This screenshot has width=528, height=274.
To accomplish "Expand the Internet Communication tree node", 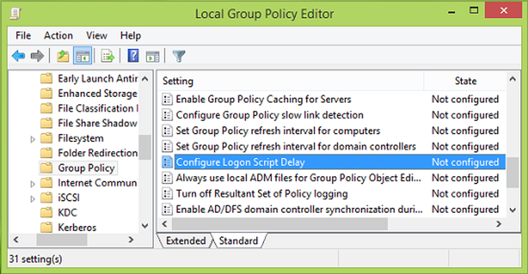I will pyautogui.click(x=33, y=184).
